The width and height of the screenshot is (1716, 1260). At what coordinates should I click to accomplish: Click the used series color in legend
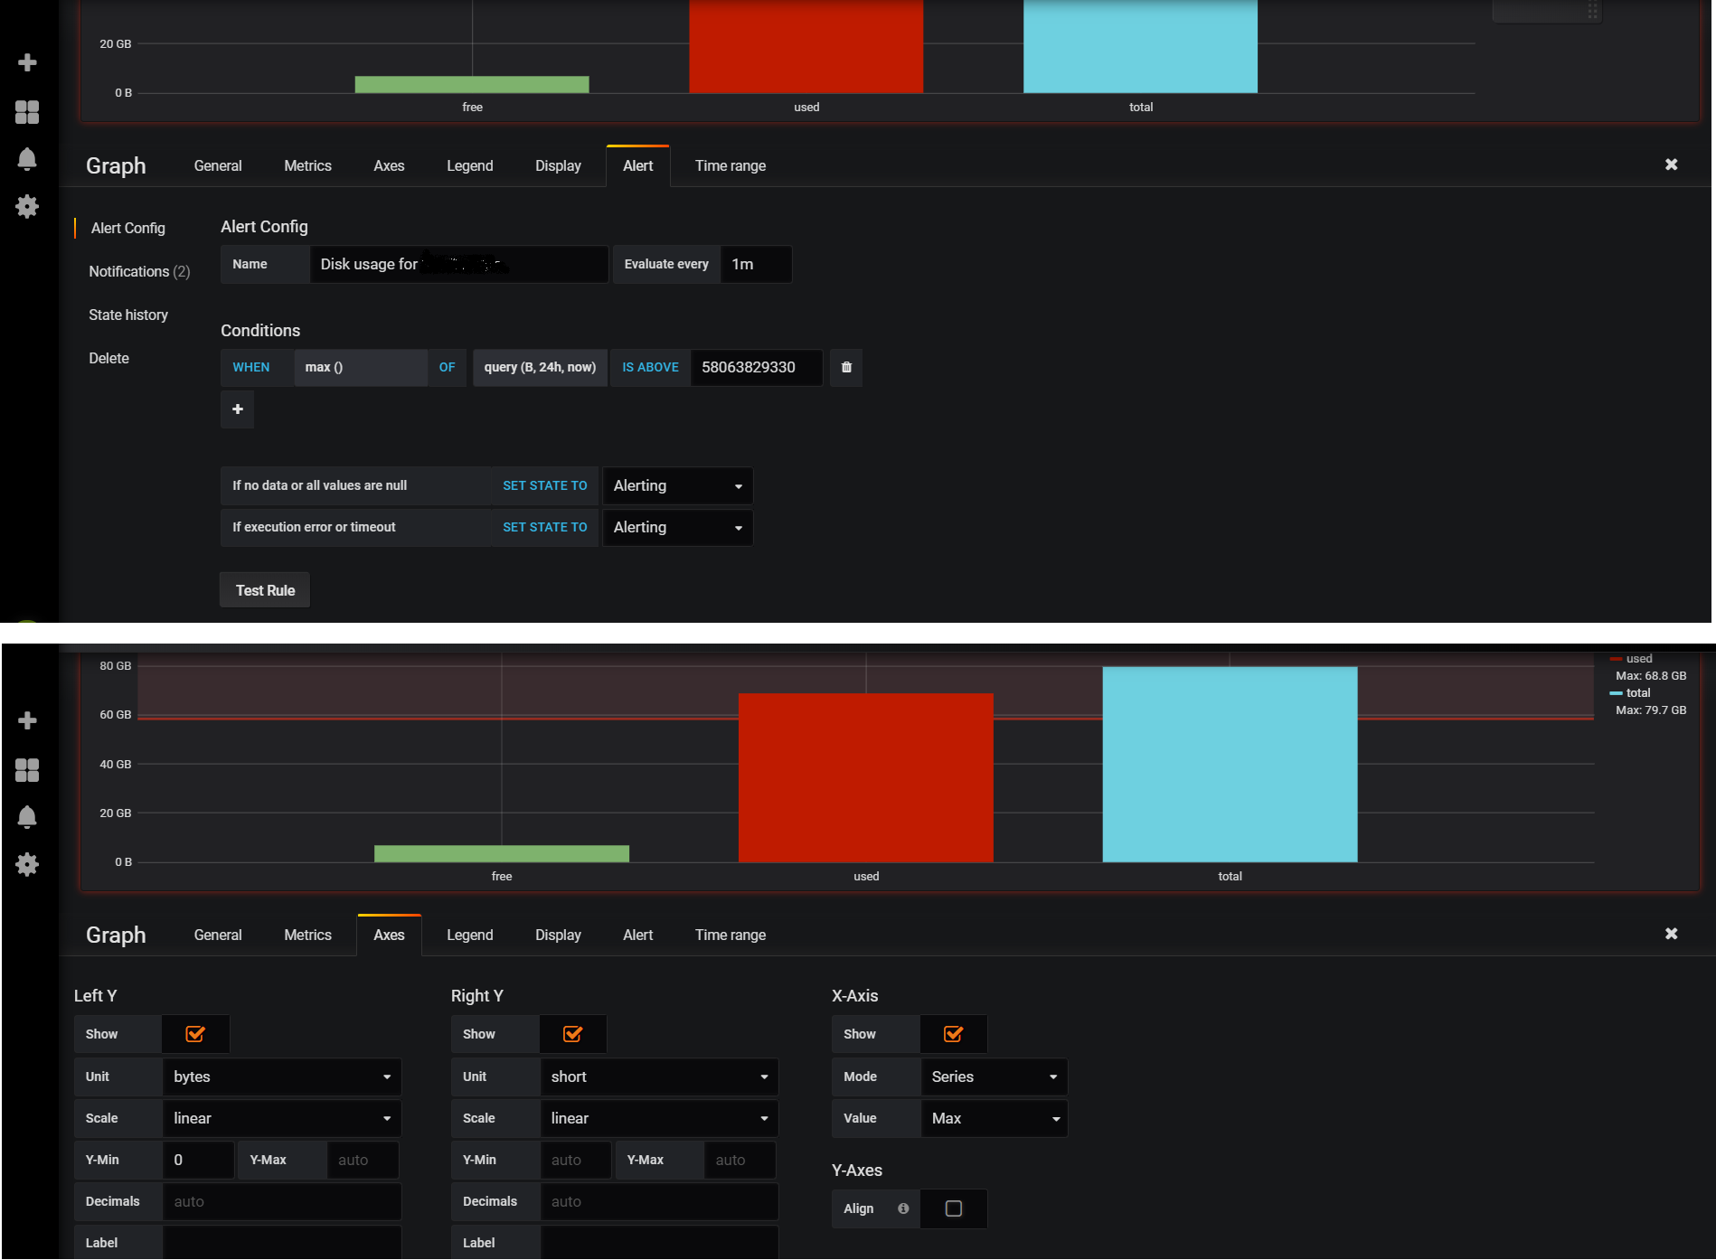pyautogui.click(x=1616, y=659)
